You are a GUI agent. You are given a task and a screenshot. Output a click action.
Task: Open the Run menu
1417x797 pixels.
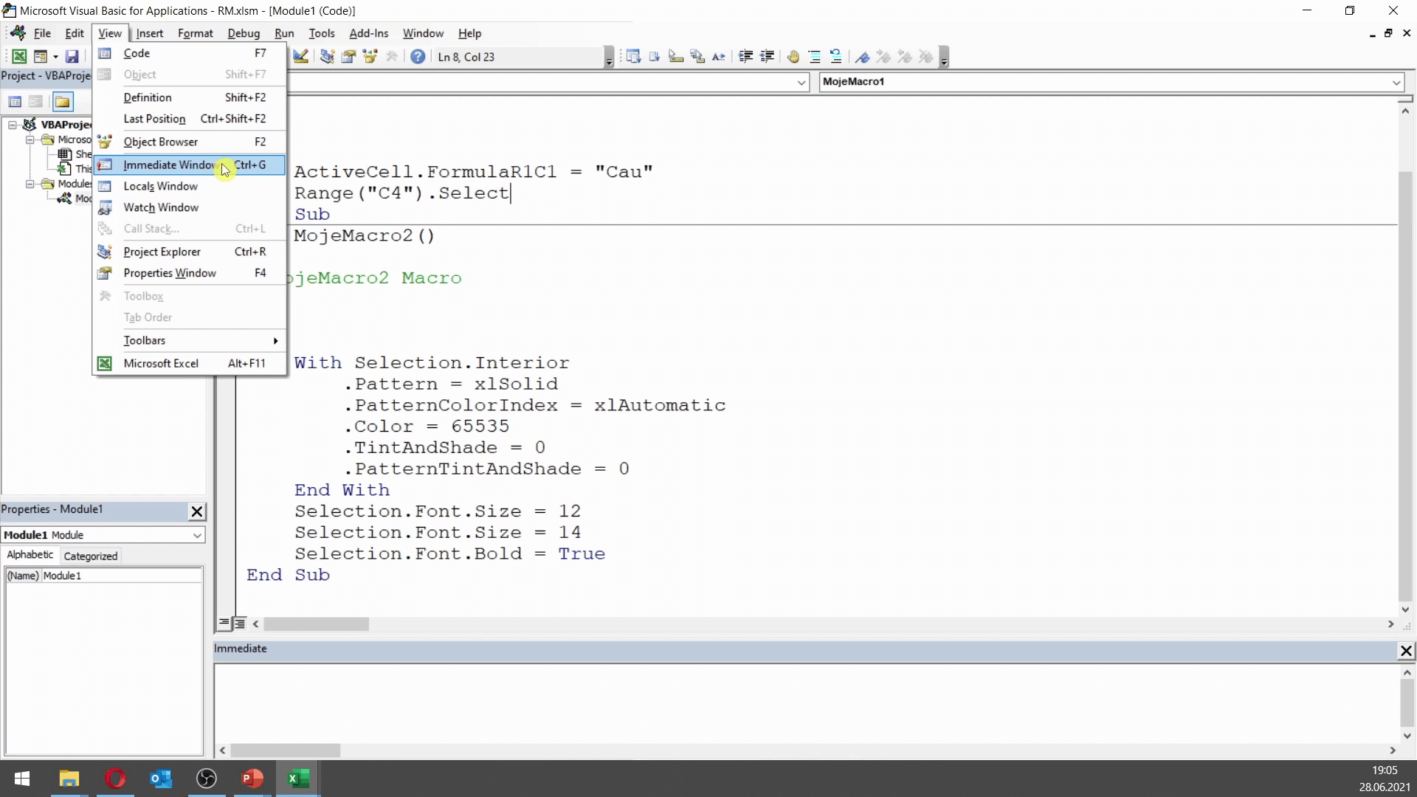click(284, 33)
